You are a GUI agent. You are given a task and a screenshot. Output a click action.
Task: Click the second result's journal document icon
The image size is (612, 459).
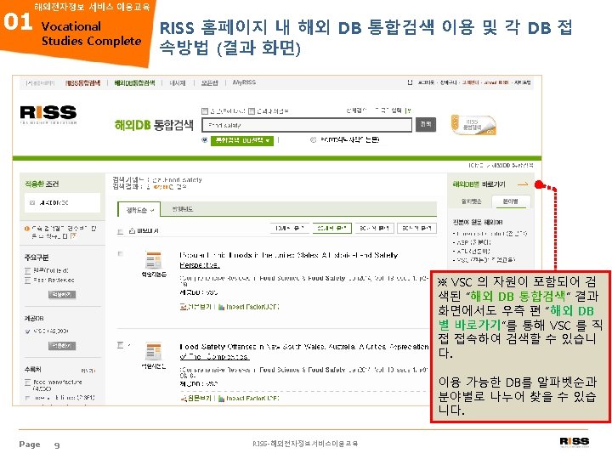pos(153,352)
